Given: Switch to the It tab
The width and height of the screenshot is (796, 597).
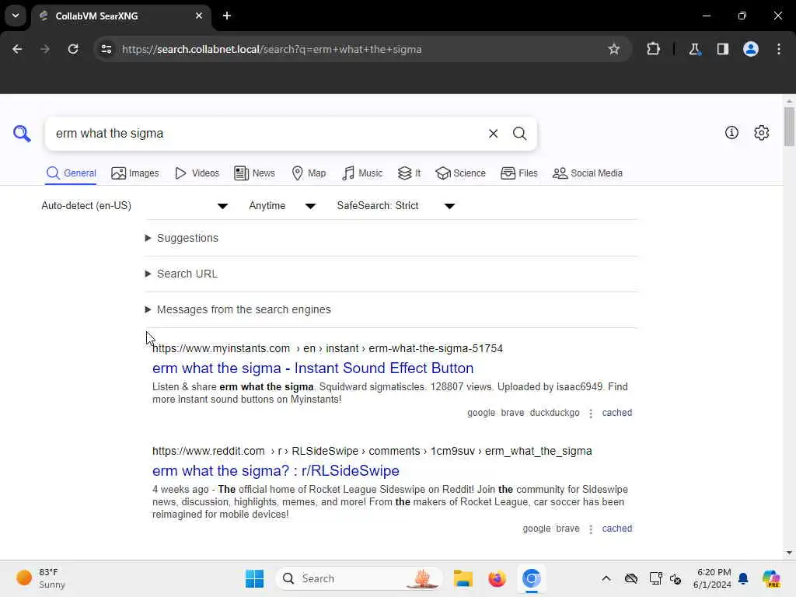Looking at the screenshot, I should tap(409, 173).
